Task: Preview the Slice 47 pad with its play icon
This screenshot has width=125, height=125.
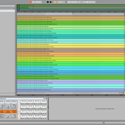Action: (x=37, y=109)
